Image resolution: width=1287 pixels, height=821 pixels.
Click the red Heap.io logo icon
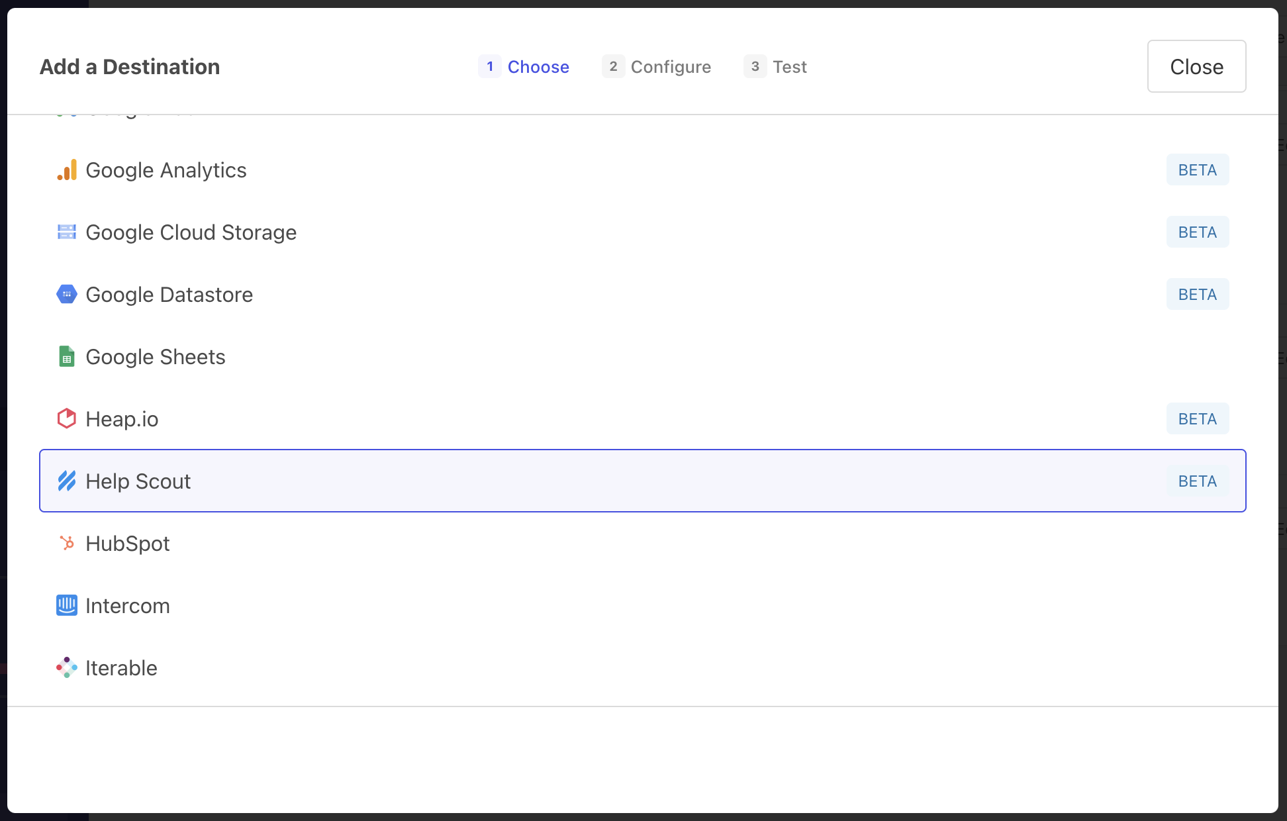pos(67,419)
